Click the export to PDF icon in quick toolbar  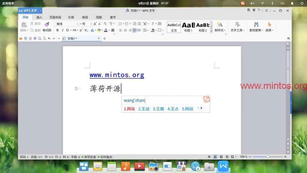tap(30, 38)
